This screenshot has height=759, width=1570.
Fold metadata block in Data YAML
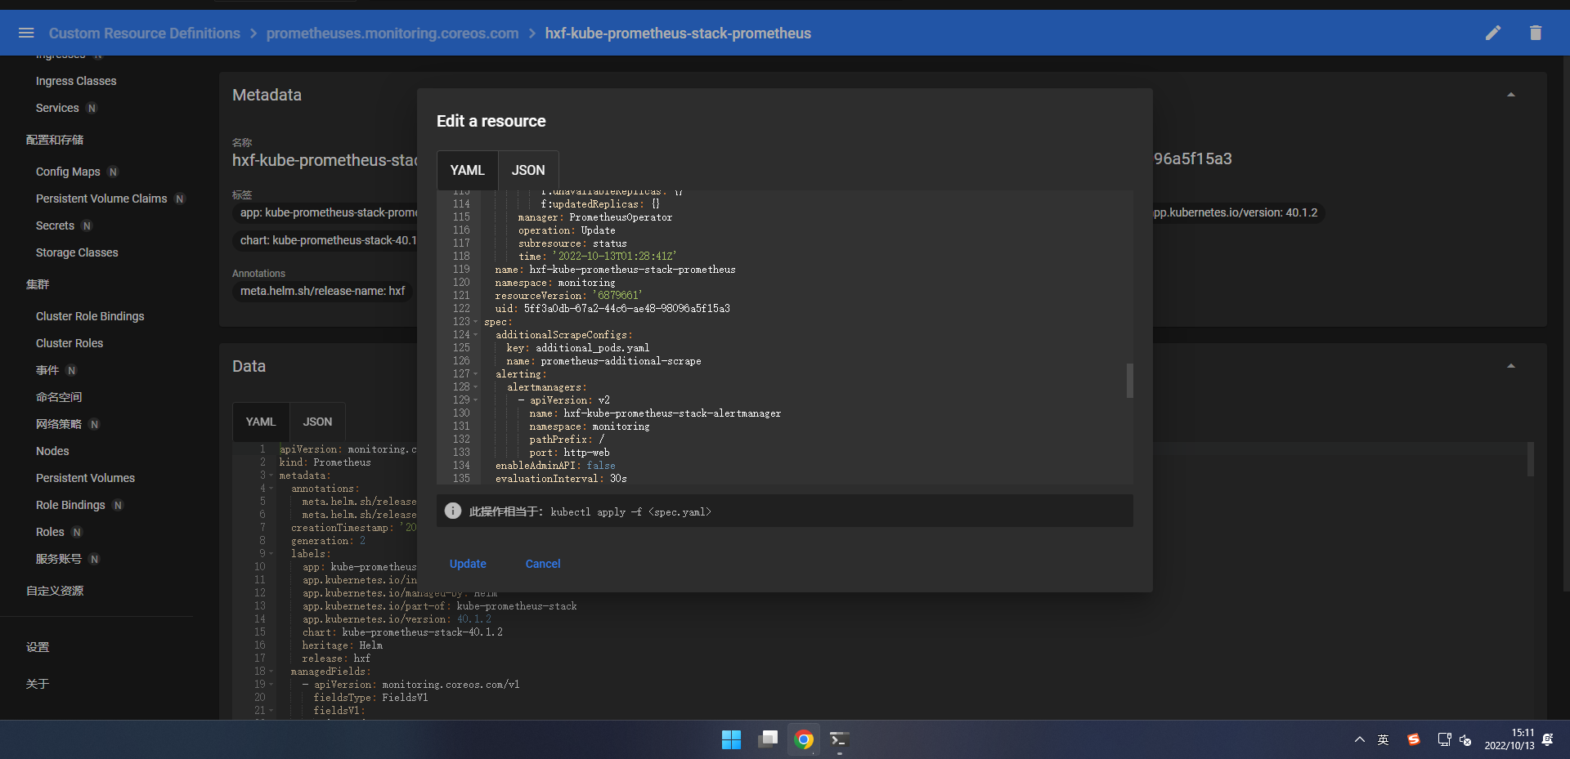(x=271, y=475)
